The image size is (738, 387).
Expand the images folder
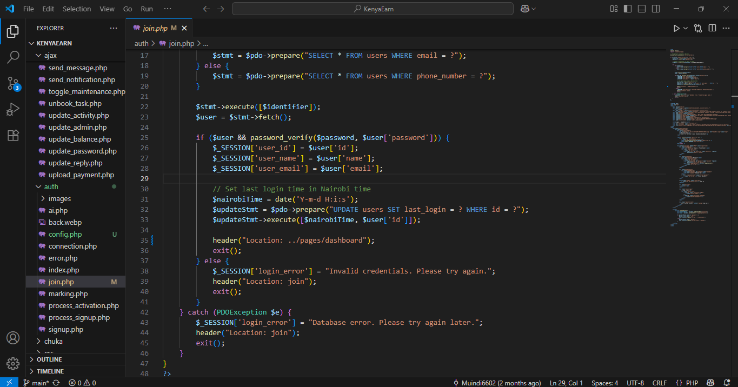59,199
